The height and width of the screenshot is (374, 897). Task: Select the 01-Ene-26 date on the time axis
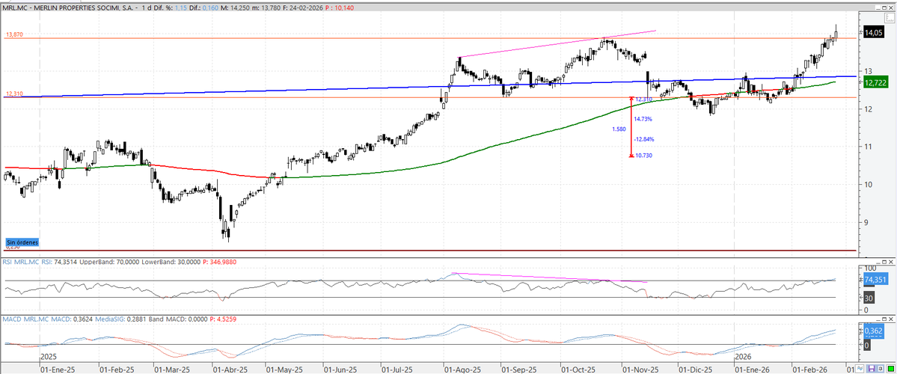point(753,370)
